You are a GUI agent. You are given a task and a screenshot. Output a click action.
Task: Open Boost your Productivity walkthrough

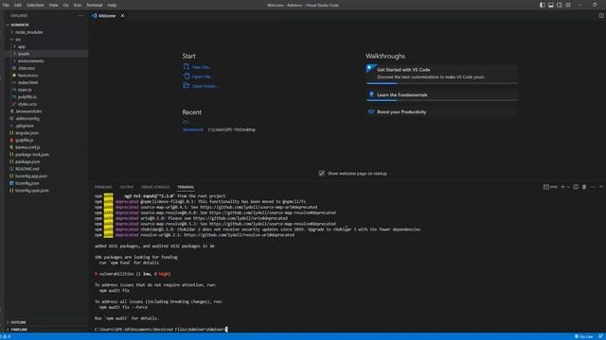442,111
